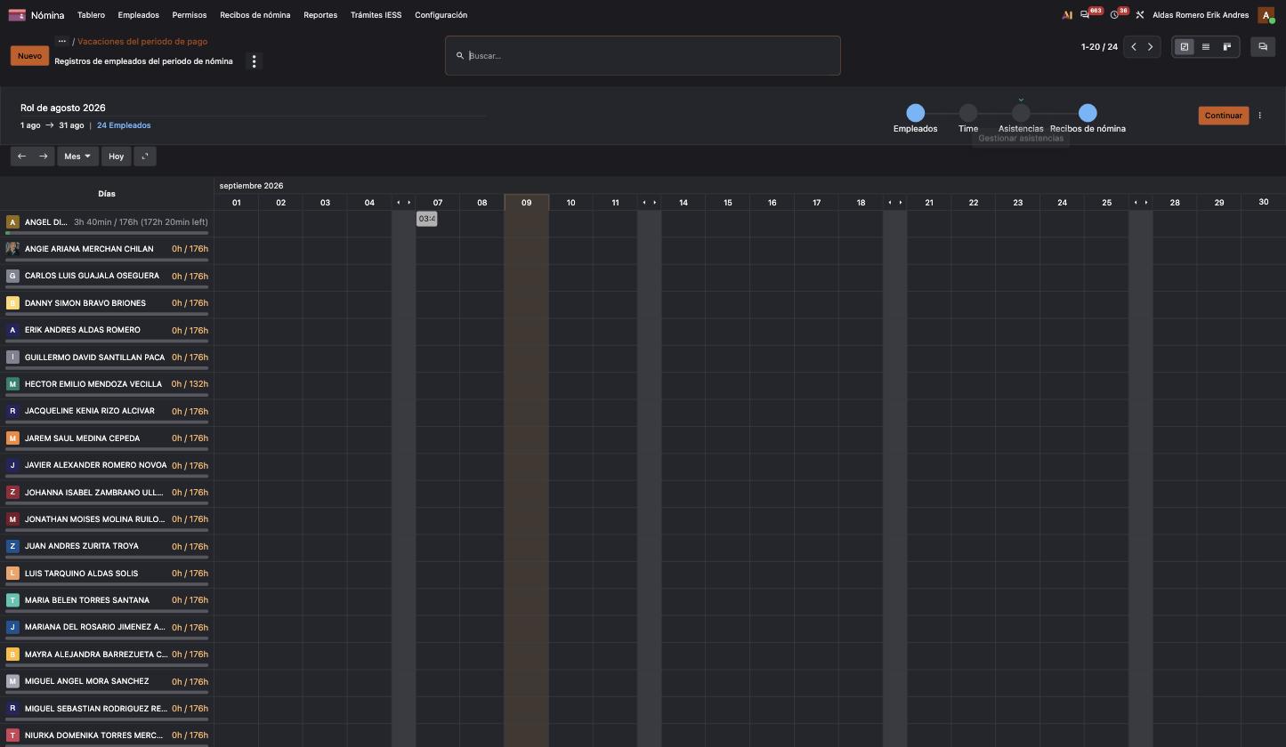Open the Configuración menu
This screenshot has height=747, width=1286.
pyautogui.click(x=441, y=15)
